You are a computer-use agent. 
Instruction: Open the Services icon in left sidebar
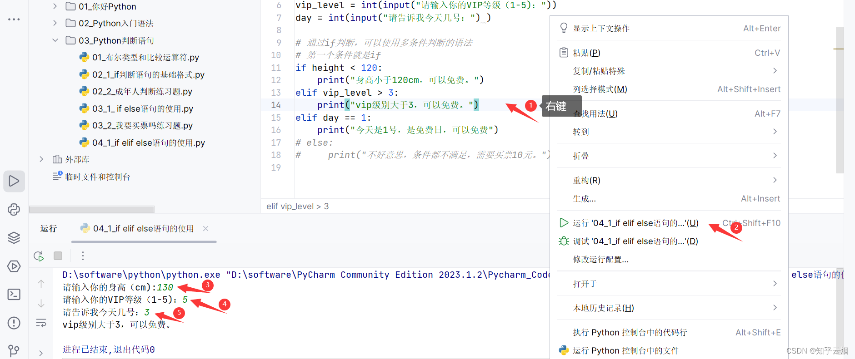point(14,266)
